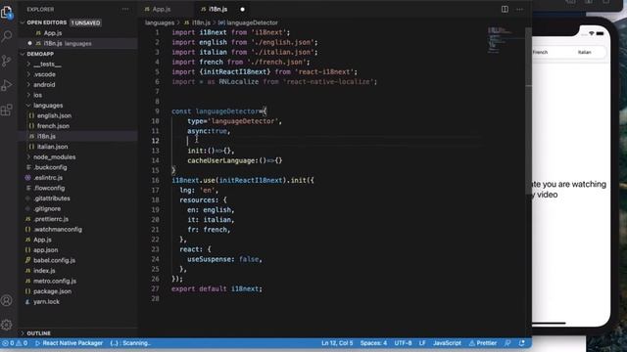Open the package.json file
The image size is (627, 352).
tap(52, 291)
